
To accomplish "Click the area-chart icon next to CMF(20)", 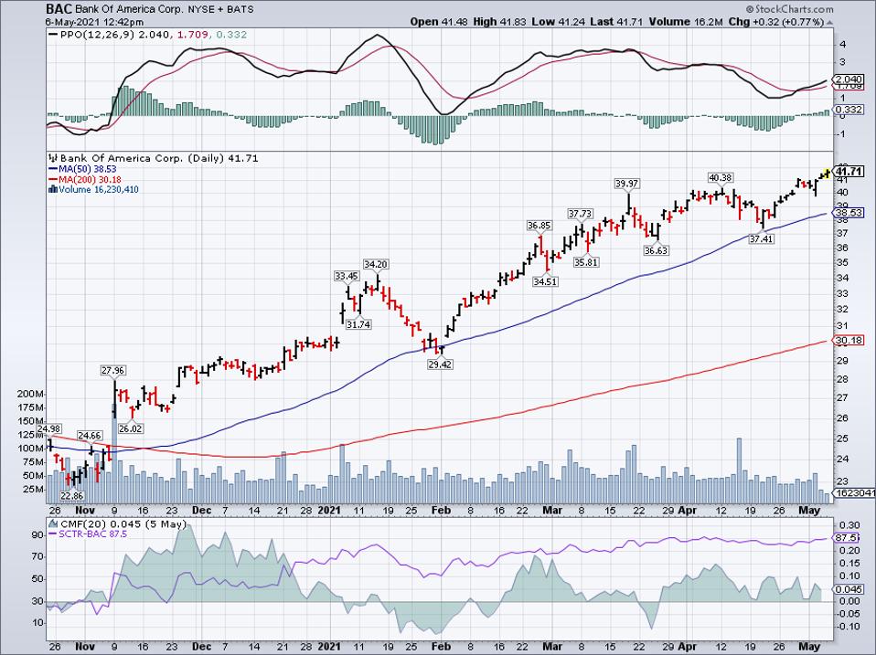I will pyautogui.click(x=54, y=524).
